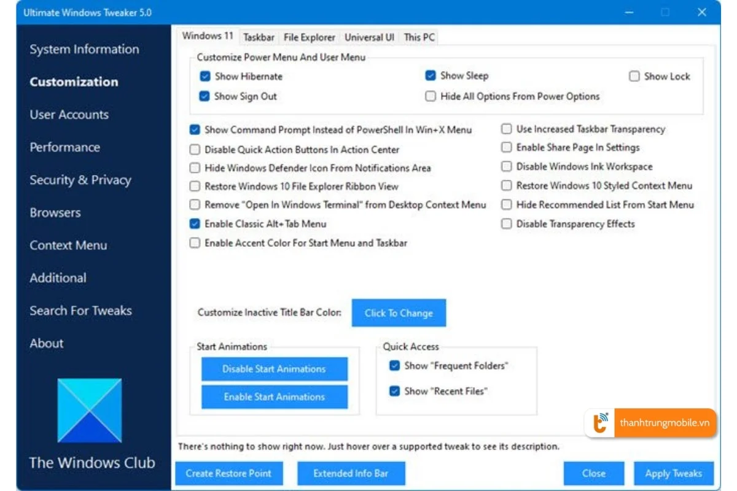This screenshot has height=491, width=737.
Task: Enable Show Lock in power menu
Action: [634, 76]
